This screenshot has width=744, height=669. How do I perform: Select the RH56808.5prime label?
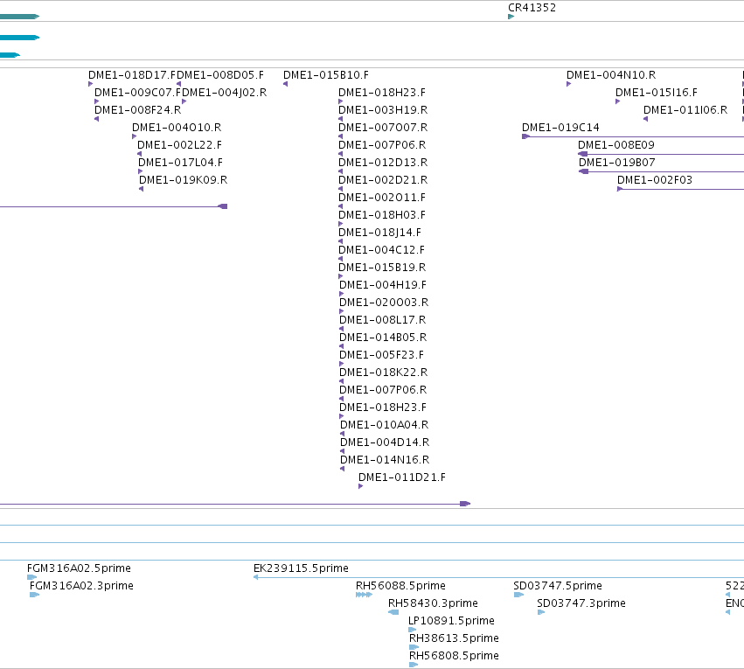coord(454,656)
